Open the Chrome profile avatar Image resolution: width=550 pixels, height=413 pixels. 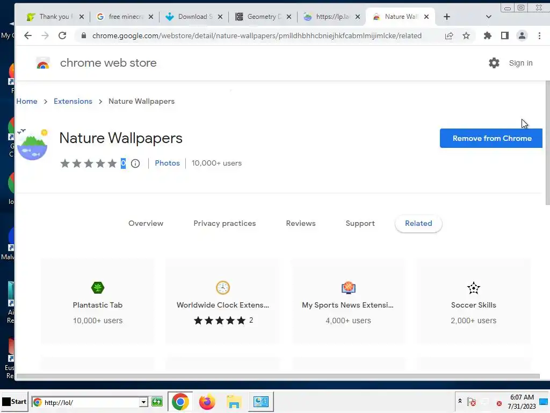click(x=522, y=35)
